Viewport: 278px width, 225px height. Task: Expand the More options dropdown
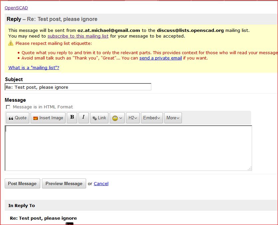[x=173, y=118]
